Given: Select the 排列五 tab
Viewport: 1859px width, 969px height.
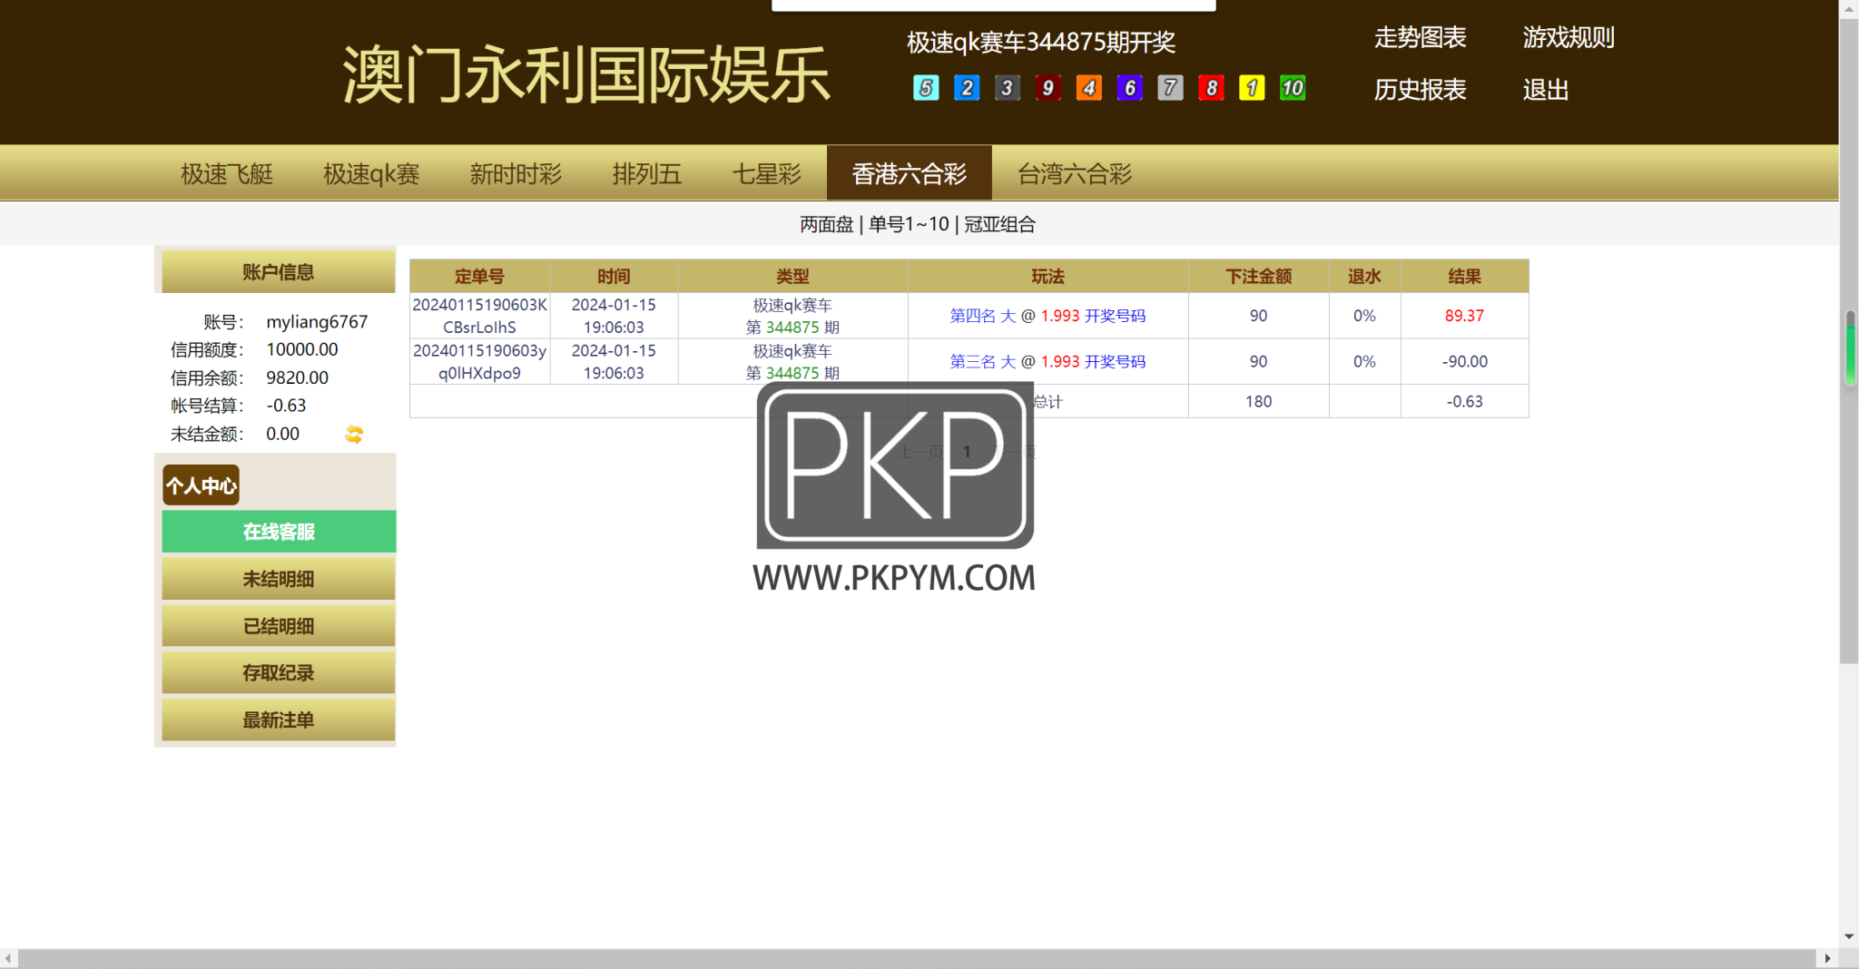Looking at the screenshot, I should [x=646, y=173].
